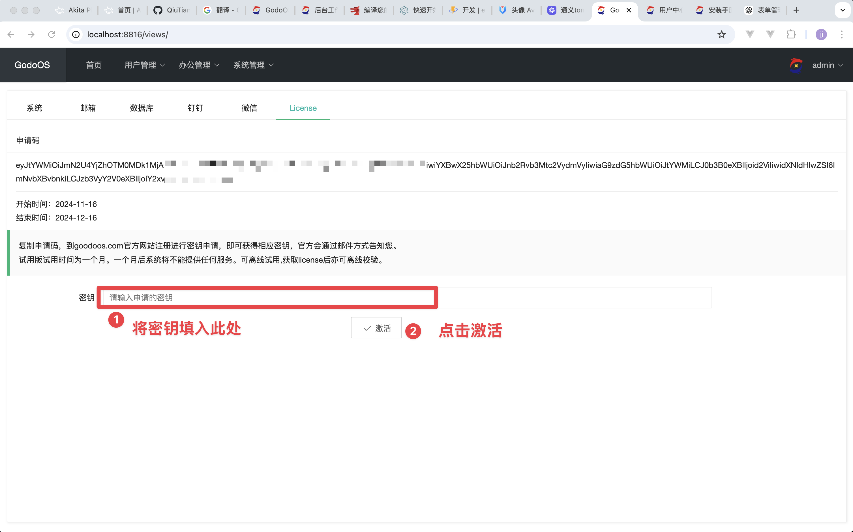The width and height of the screenshot is (853, 532).
Task: Click the second V extension icon
Action: 771,34
